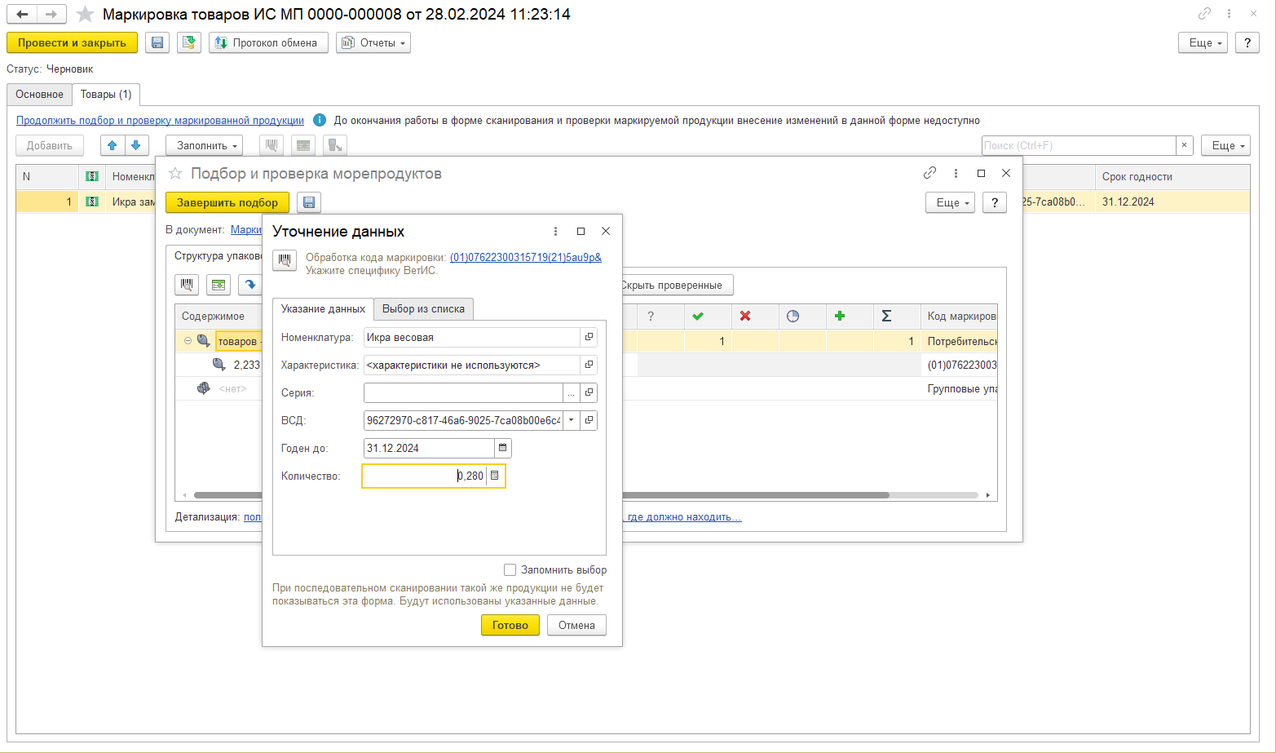Image resolution: width=1276 pixels, height=753 pixels.
Task: Click the barcode scan icon in Уточнение данных
Action: (x=285, y=260)
